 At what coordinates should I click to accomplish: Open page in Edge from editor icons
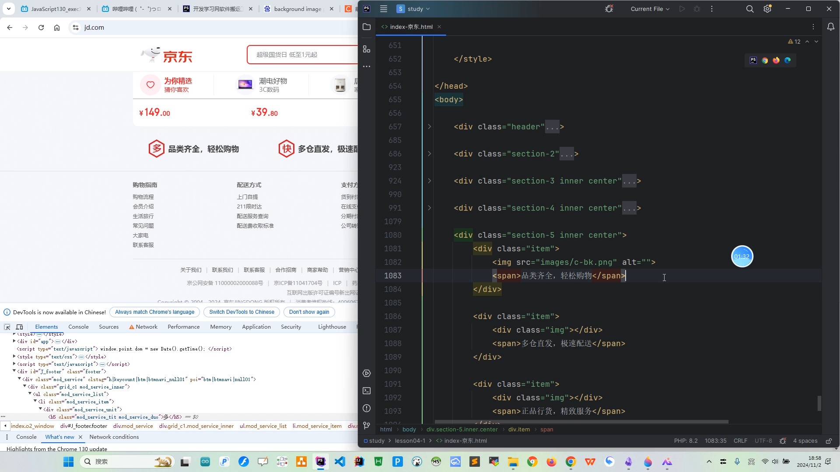787,60
